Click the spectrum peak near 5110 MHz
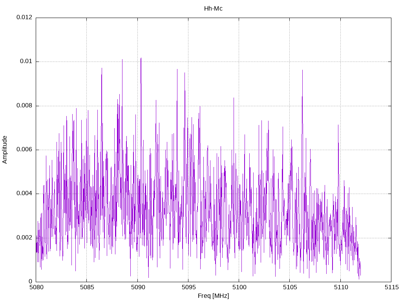The width and height of the screenshot is (402, 301). [338, 125]
